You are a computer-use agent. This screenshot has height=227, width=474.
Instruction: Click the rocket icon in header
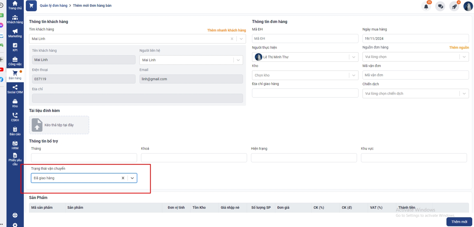(x=454, y=7)
